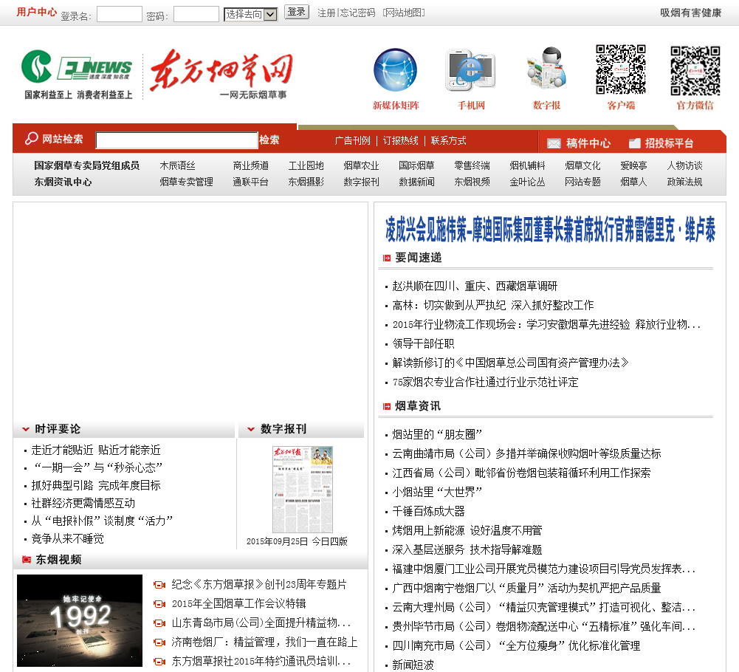The image size is (739, 672).
Task: Click 2015年09月25日 今日四版 caption
Action: [297, 542]
